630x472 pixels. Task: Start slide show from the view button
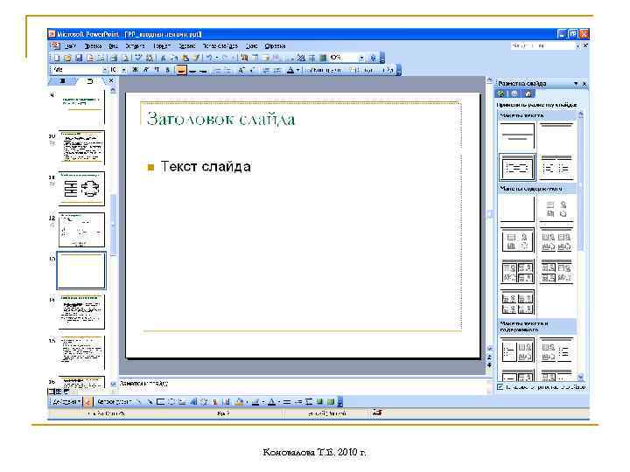[x=66, y=391]
